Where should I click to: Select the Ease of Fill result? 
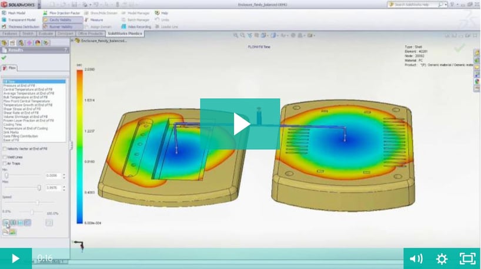(x=11, y=140)
